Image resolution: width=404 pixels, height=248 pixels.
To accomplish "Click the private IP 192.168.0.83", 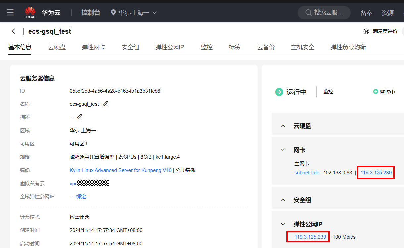I will pos(337,173).
